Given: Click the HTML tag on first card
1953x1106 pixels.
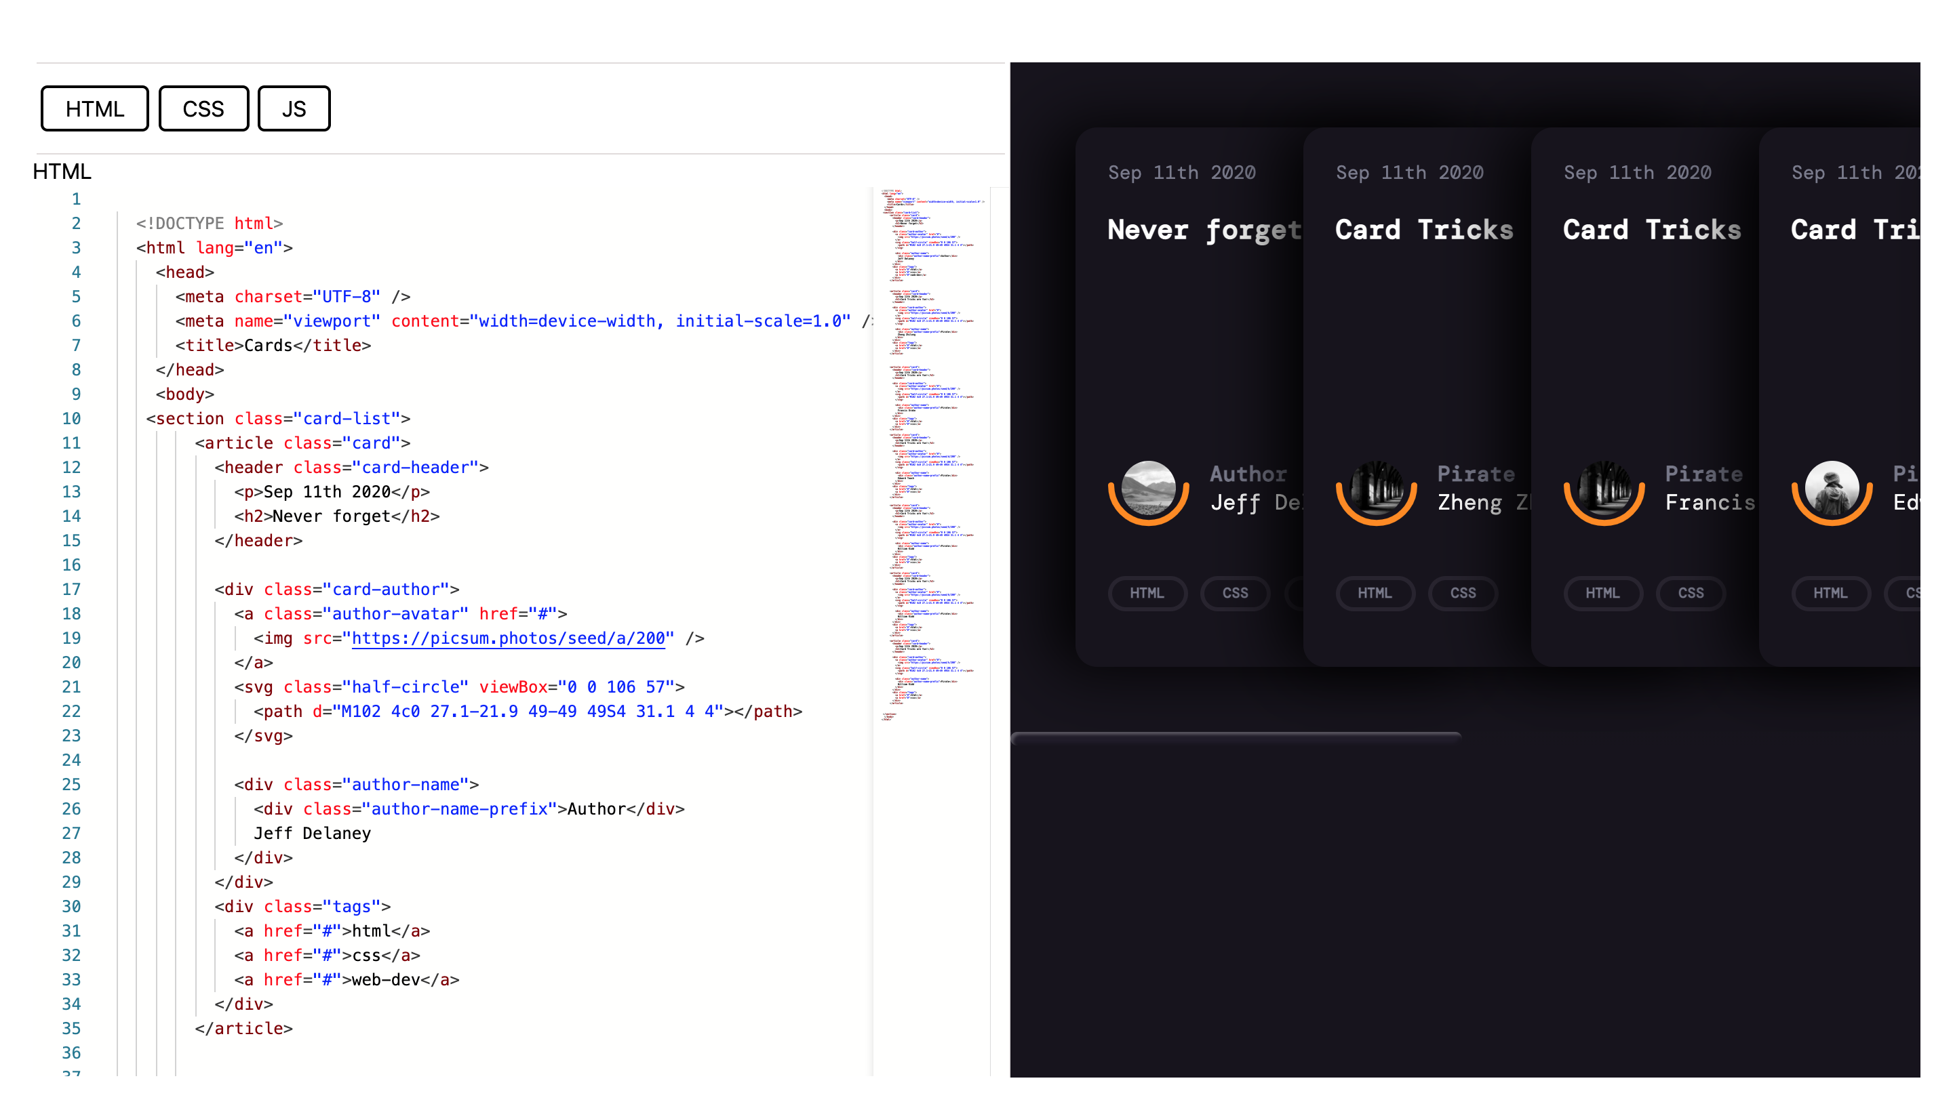Looking at the screenshot, I should (1147, 592).
